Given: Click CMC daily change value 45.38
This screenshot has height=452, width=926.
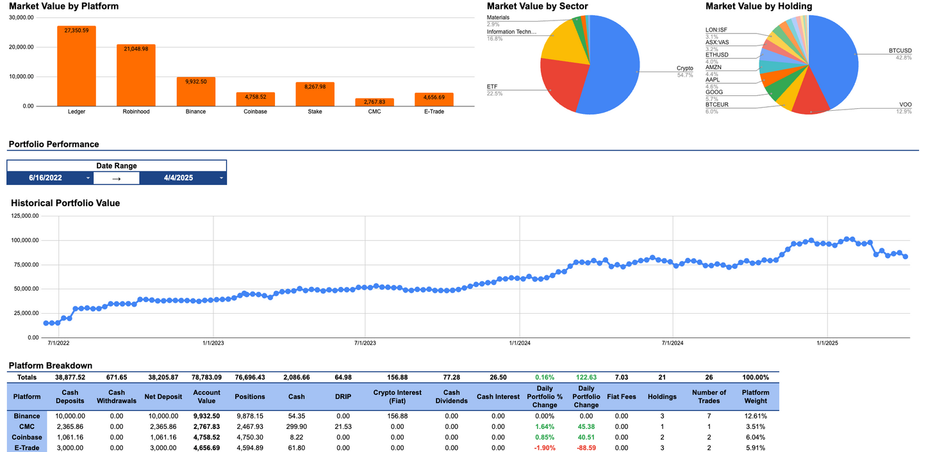Looking at the screenshot, I should tap(586, 426).
